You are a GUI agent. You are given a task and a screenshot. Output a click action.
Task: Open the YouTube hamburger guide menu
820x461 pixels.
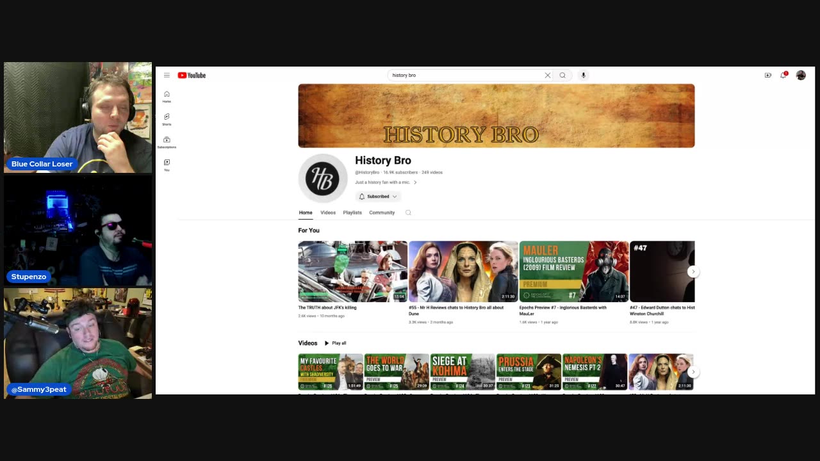click(167, 75)
